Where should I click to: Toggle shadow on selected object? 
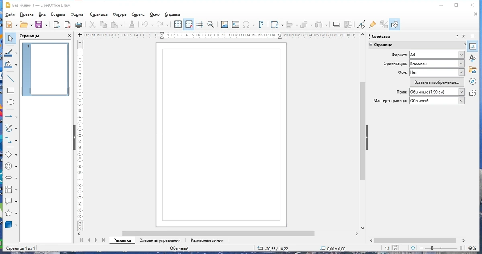337,25
